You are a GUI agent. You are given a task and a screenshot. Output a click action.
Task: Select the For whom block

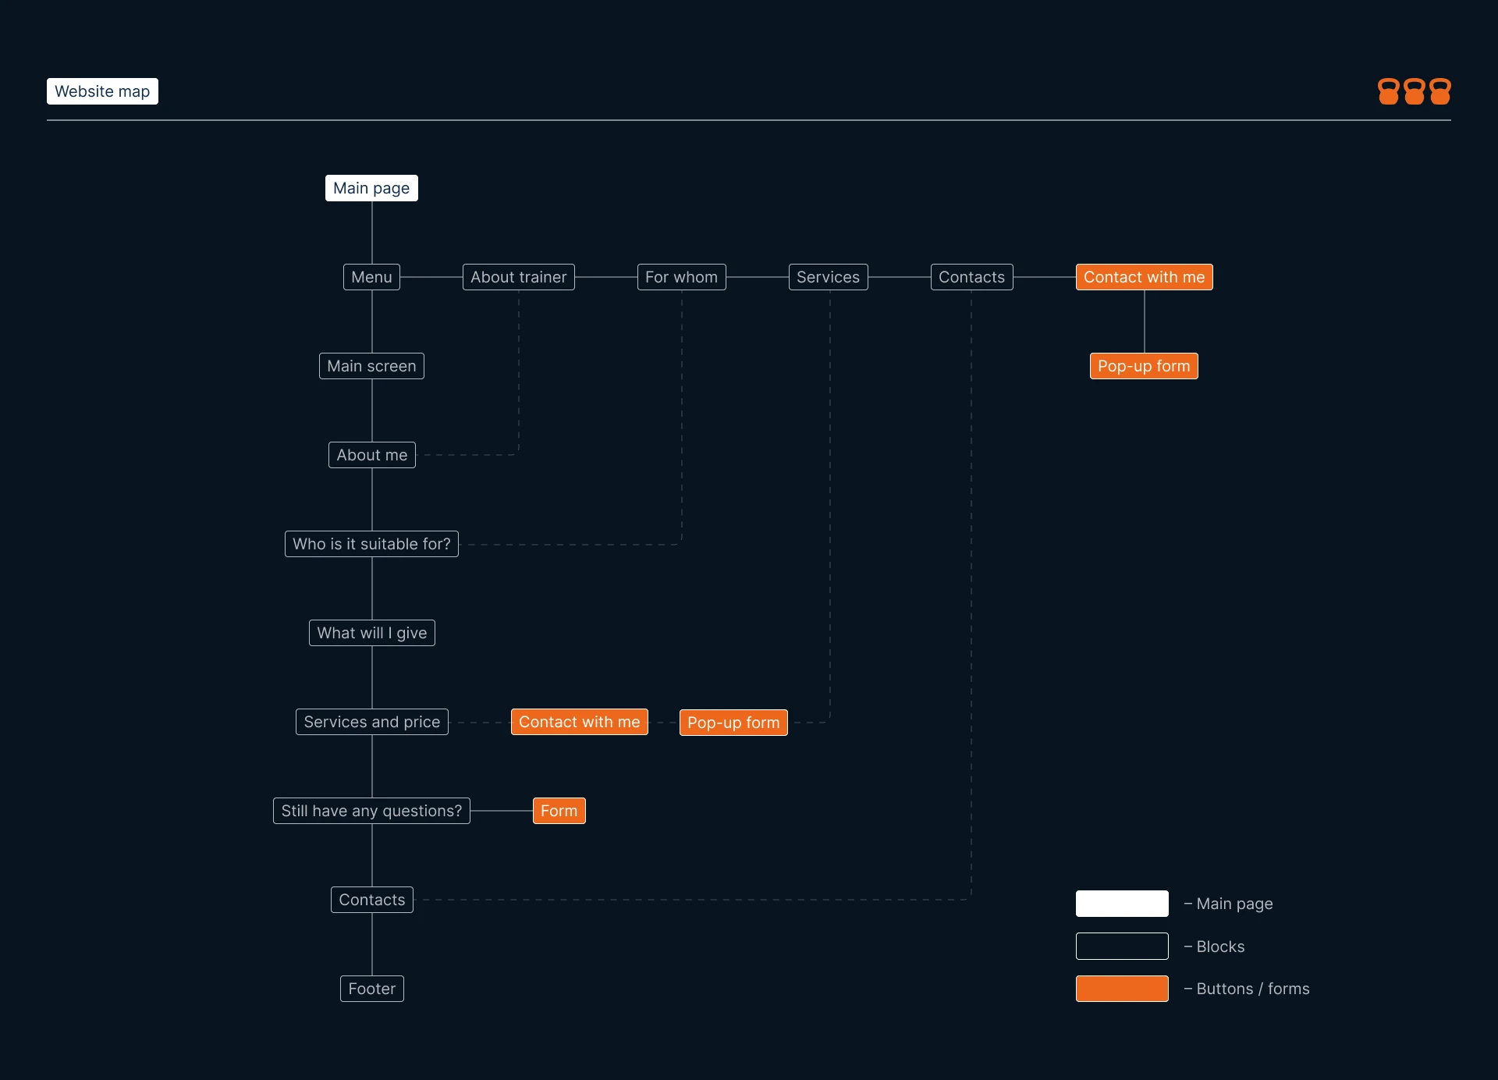pyautogui.click(x=681, y=277)
